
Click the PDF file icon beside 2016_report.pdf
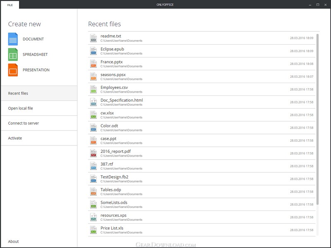[x=94, y=153]
